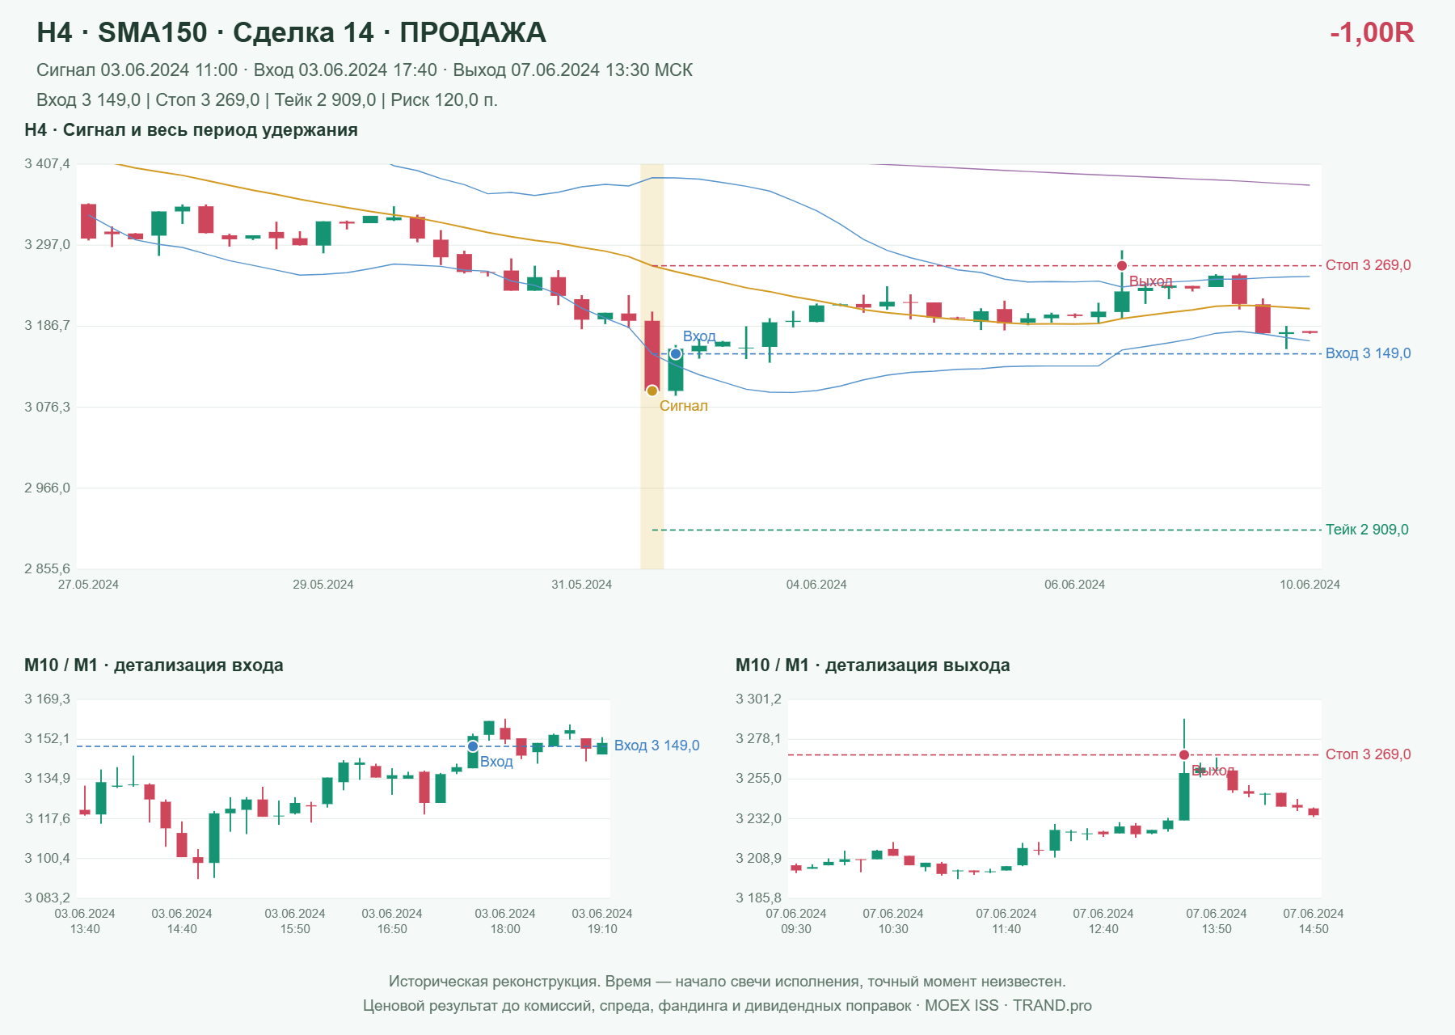Screen dimensions: 1455x1035
Task: Click the line starting 'Сигнал 03.06.2024 11:00'
Action: point(365,70)
